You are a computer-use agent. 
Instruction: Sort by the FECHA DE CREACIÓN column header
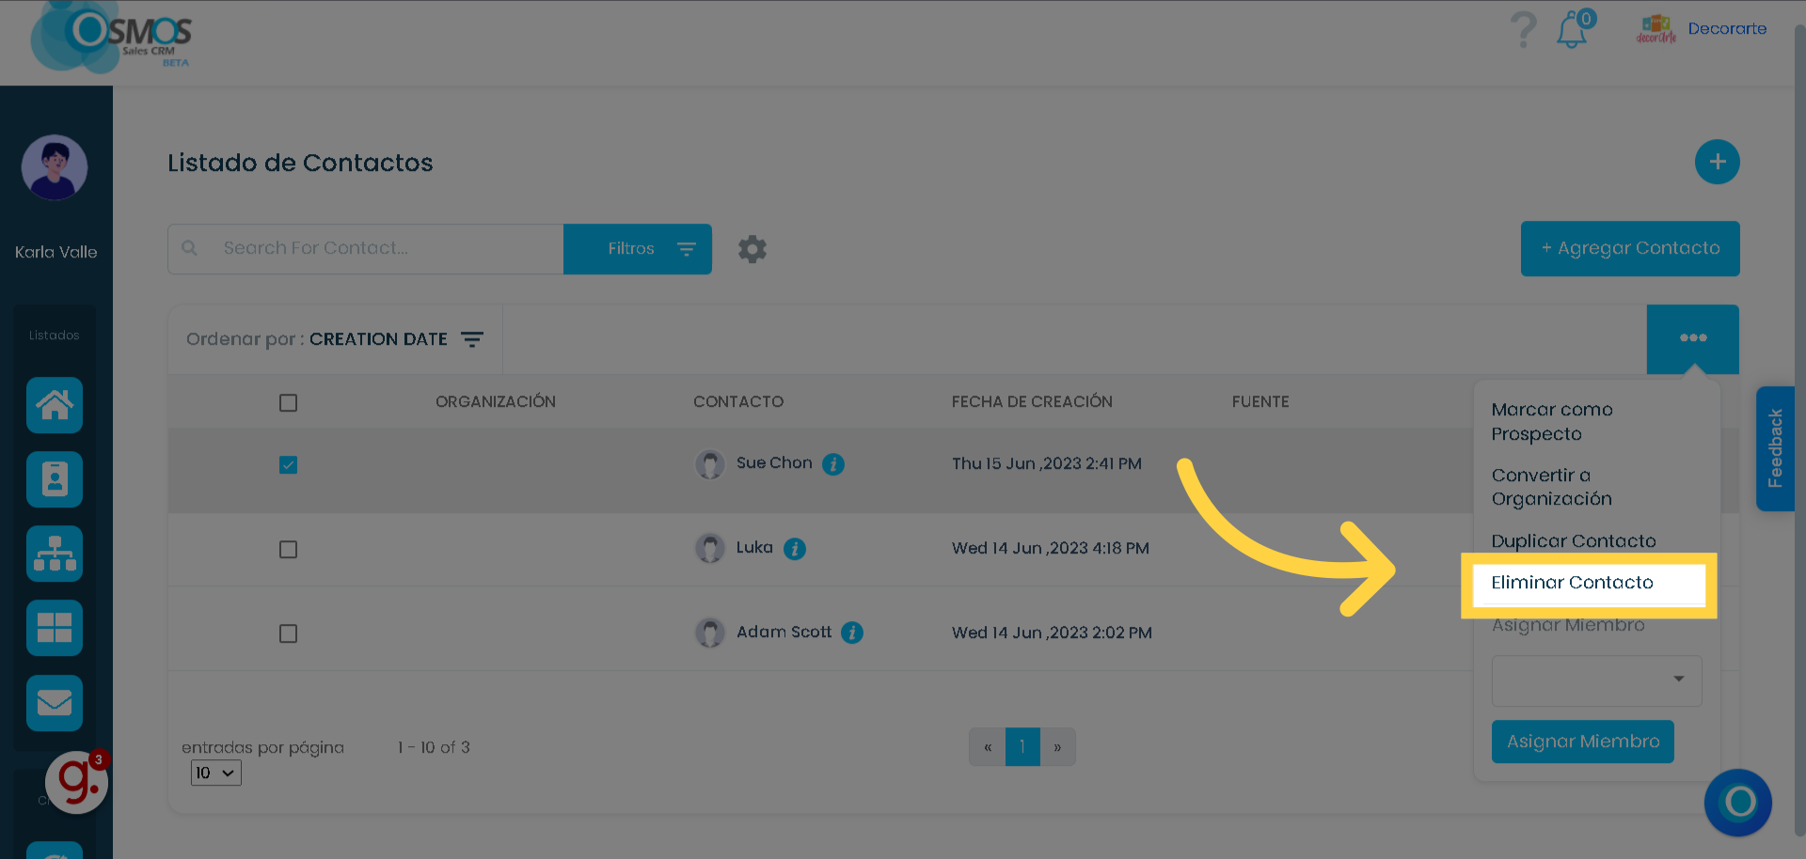1032,402
